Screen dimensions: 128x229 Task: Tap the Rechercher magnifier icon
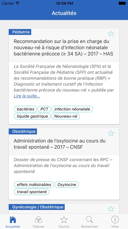89,220
